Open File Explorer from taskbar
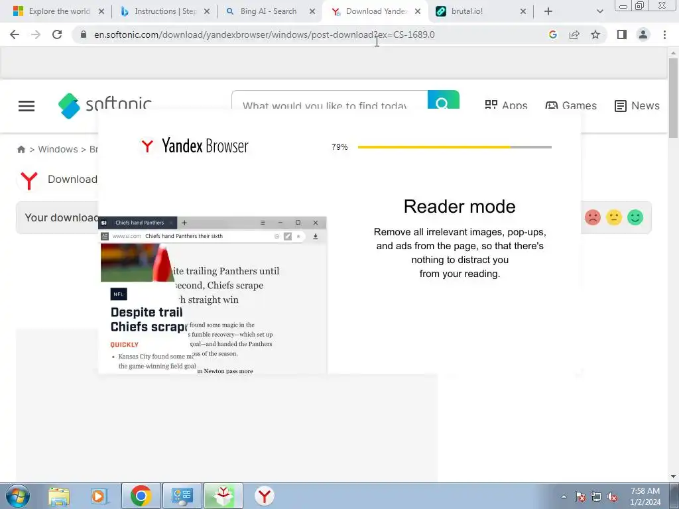The height and width of the screenshot is (509, 679). (x=59, y=496)
